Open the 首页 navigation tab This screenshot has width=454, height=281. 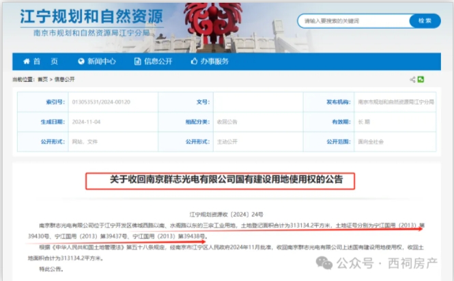coord(45,61)
